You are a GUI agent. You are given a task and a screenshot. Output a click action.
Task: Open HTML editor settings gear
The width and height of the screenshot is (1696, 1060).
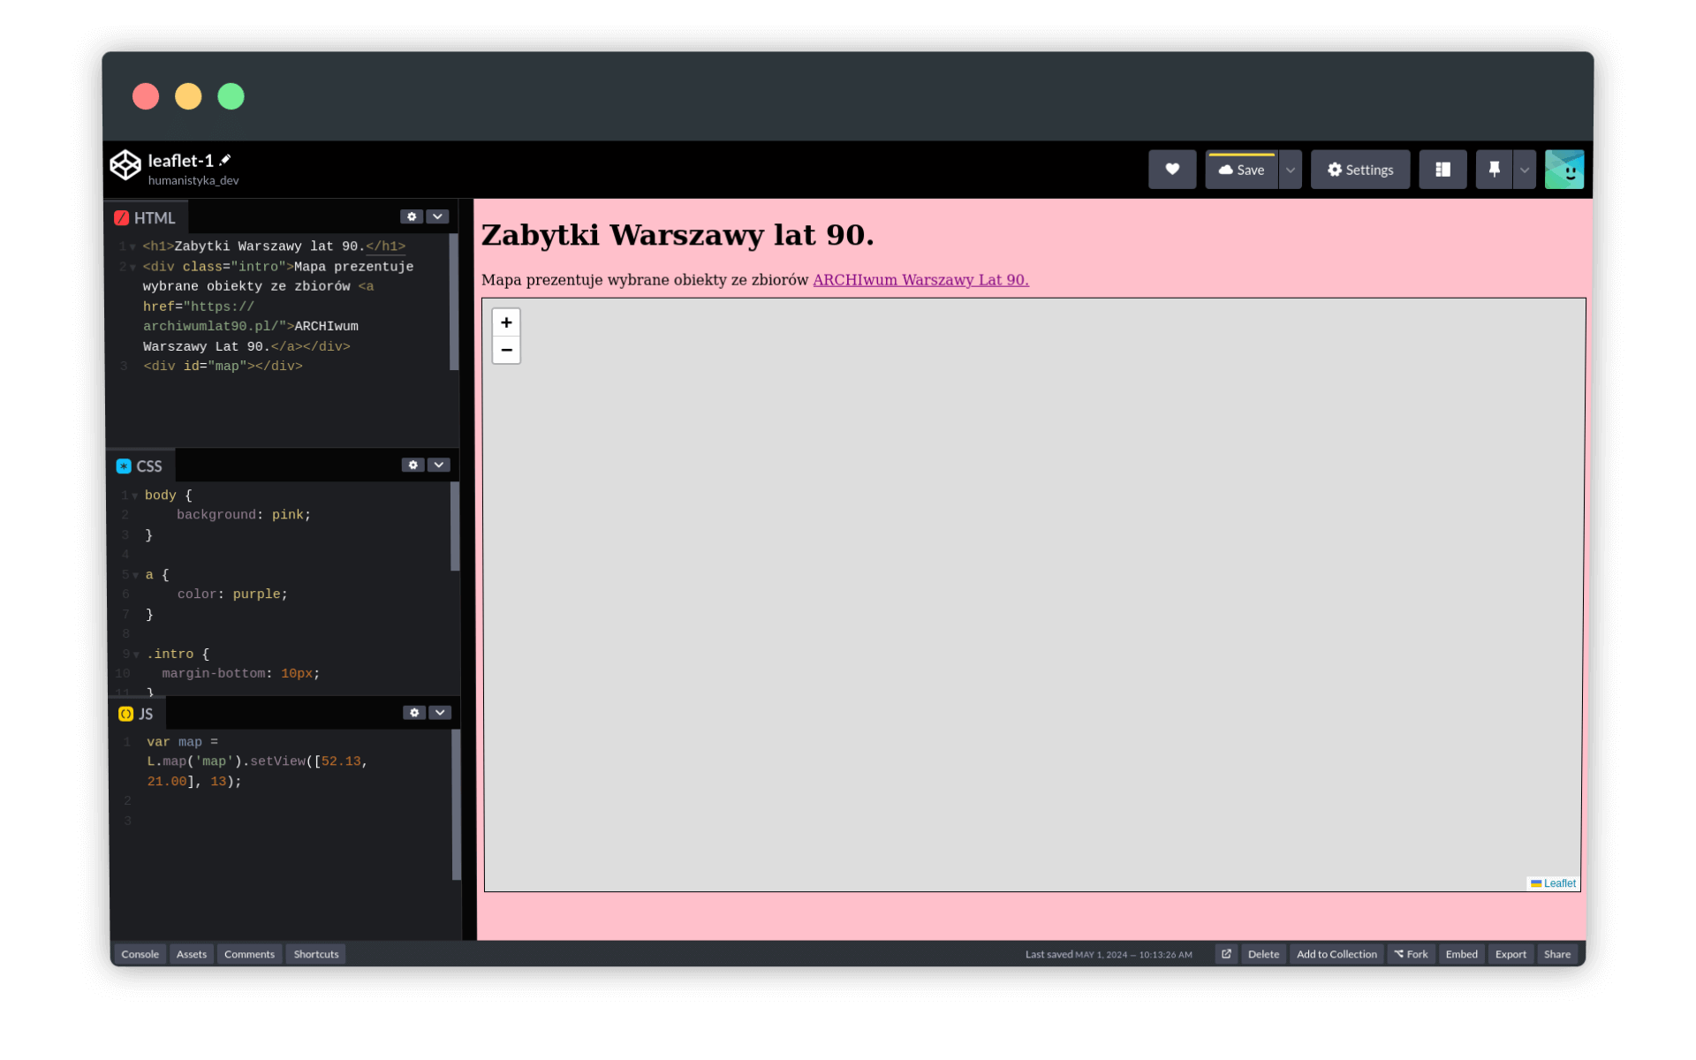tap(412, 216)
